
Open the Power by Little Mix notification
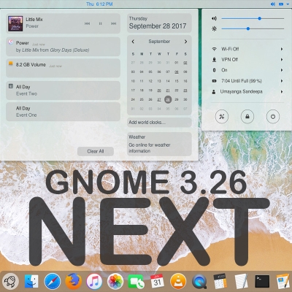point(63,47)
